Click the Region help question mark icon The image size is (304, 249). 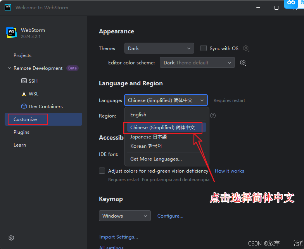(213, 116)
